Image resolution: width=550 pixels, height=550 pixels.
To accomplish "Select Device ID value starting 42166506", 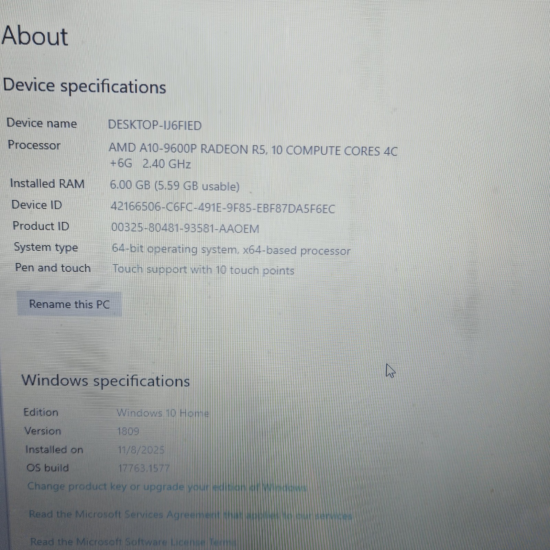I will [x=223, y=208].
